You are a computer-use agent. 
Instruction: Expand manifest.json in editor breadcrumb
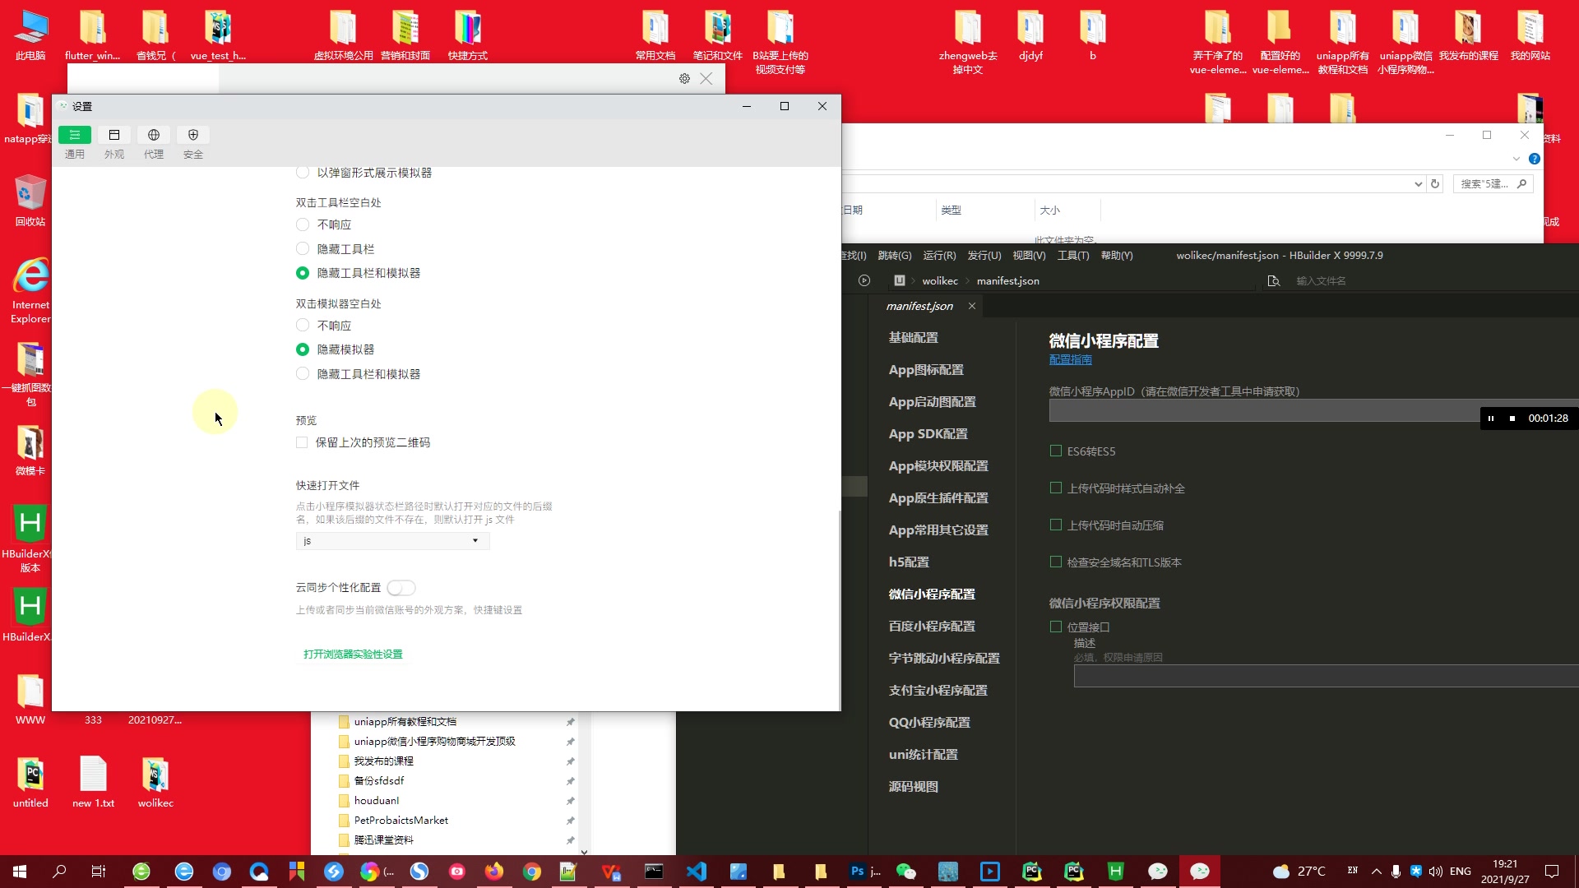pos(1007,280)
